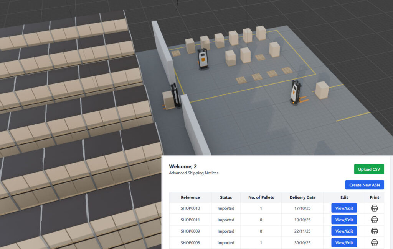This screenshot has width=393, height=249.
Task: Print the SHOP0008 shipping notice
Action: 374,242
